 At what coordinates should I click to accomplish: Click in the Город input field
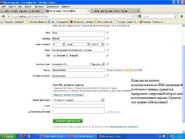78,50
